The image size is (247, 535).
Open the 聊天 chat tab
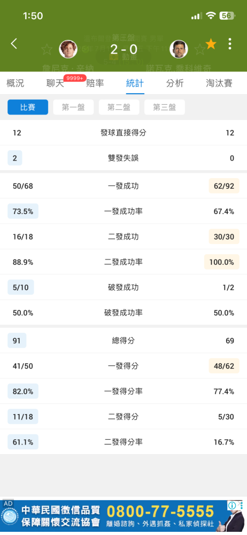(55, 83)
